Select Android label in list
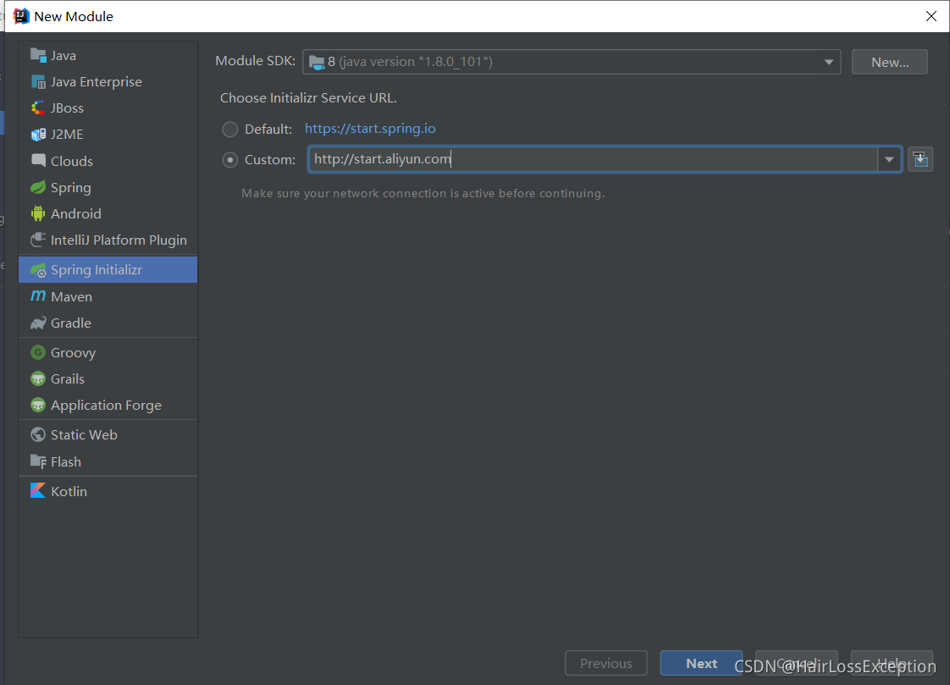This screenshot has height=685, width=950. pos(75,213)
